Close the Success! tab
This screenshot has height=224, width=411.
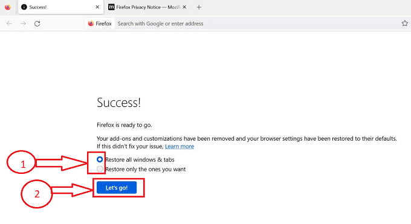[x=97, y=7]
